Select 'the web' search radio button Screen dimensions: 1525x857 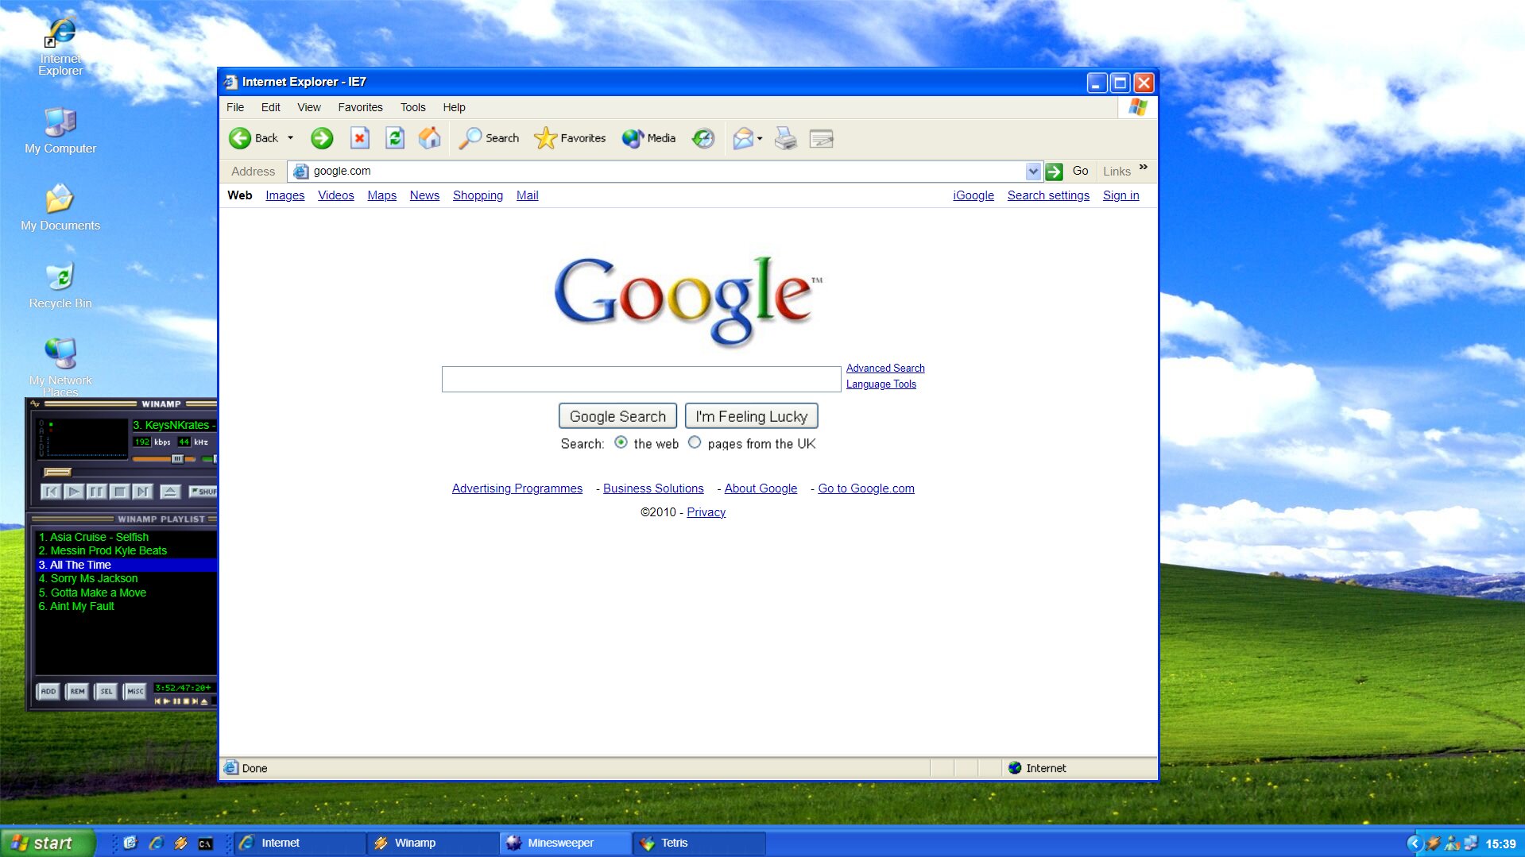[621, 442]
